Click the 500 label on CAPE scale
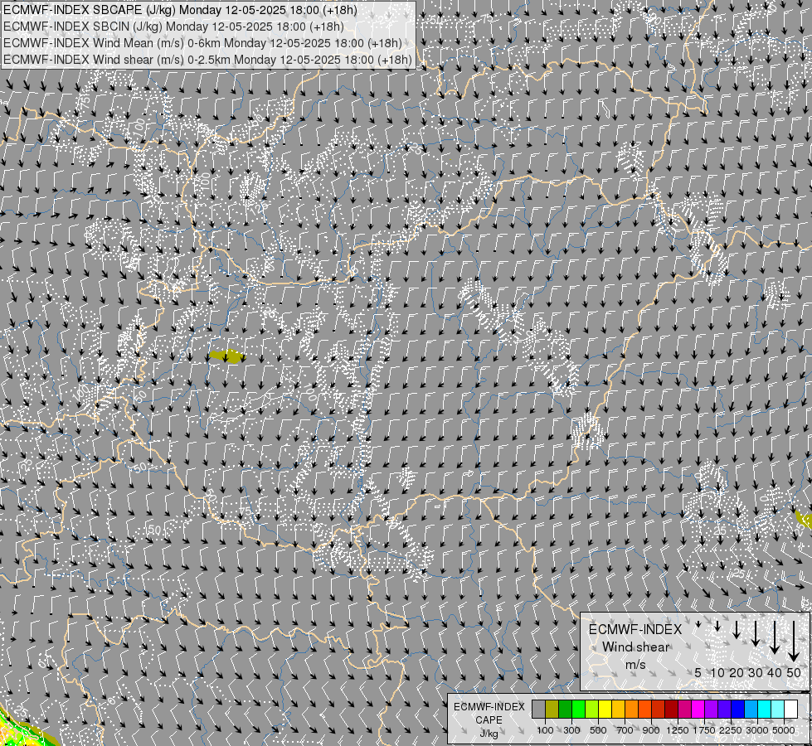The image size is (812, 746). click(598, 730)
